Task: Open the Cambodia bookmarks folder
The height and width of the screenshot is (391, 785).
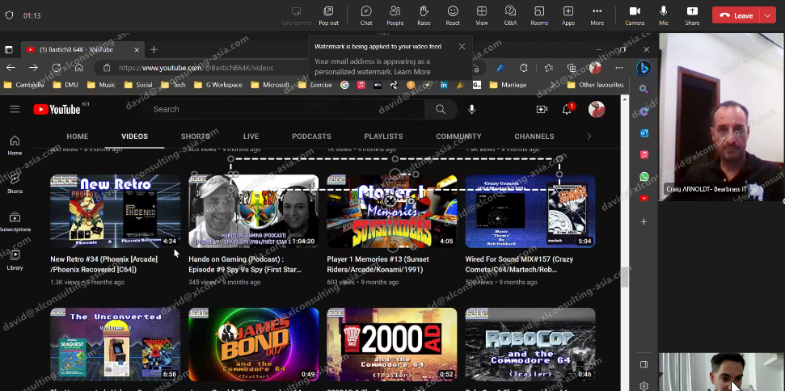Action: (24, 85)
